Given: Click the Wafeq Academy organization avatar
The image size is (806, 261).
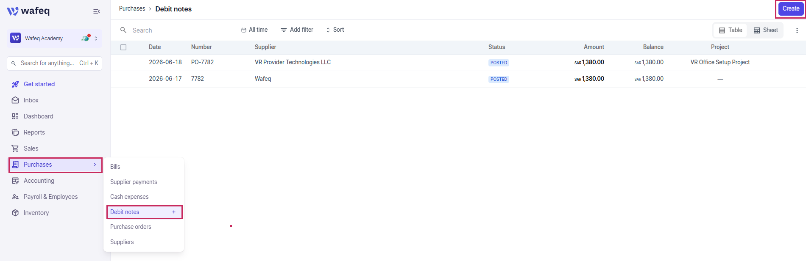Looking at the screenshot, I should coord(16,38).
